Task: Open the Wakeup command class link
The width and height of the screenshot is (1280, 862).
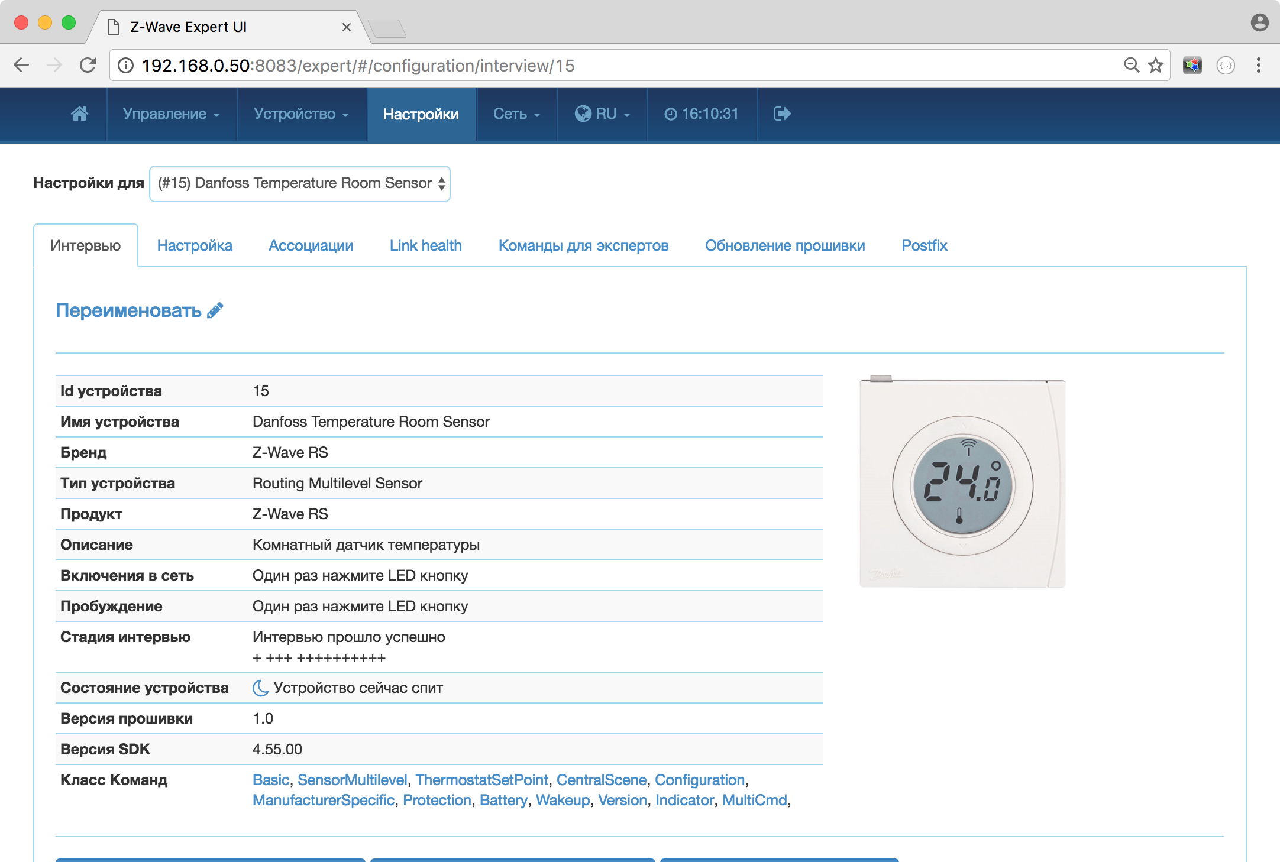Action: coord(563,800)
